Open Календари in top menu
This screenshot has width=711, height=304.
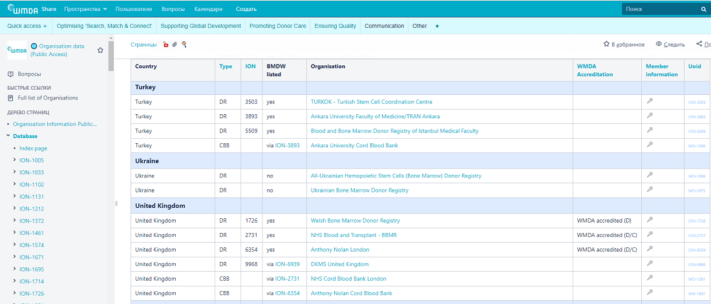point(208,9)
